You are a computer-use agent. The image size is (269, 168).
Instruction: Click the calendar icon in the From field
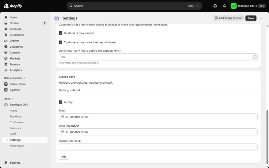tap(63, 117)
